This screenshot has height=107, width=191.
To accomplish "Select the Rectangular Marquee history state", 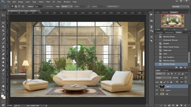I will (171, 40).
